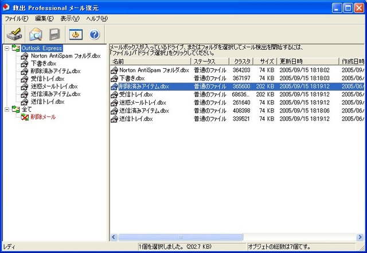Collapse the Outlook Express tree node
Image resolution: width=367 pixels, height=253 pixels.
(x=7, y=48)
